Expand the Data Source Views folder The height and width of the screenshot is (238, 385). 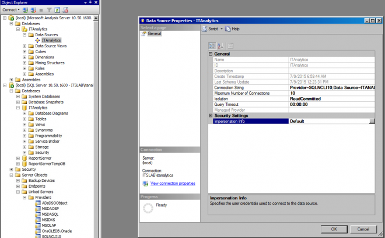coord(24,46)
